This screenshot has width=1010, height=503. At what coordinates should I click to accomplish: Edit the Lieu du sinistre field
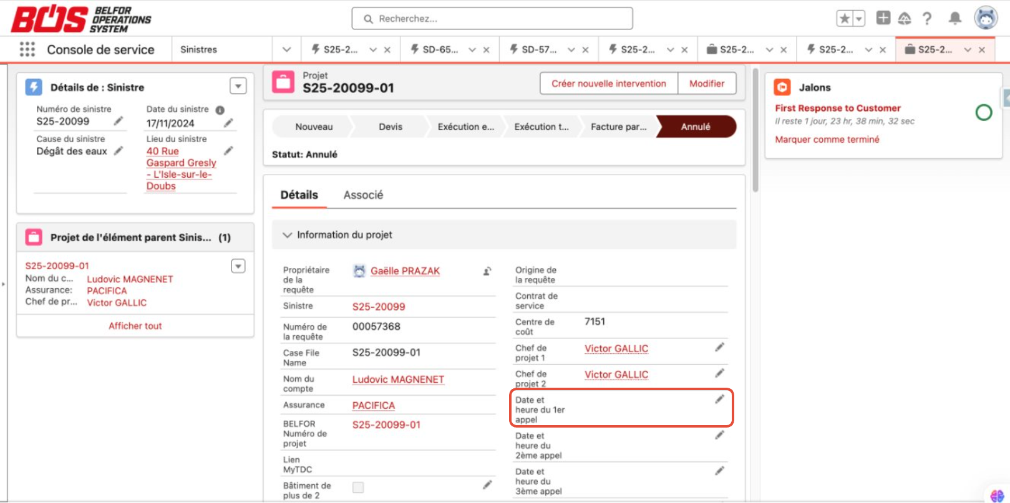coord(228,151)
